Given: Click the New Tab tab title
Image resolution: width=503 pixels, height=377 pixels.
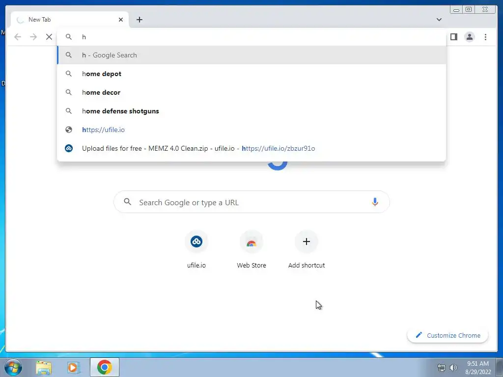Looking at the screenshot, I should coord(39,20).
